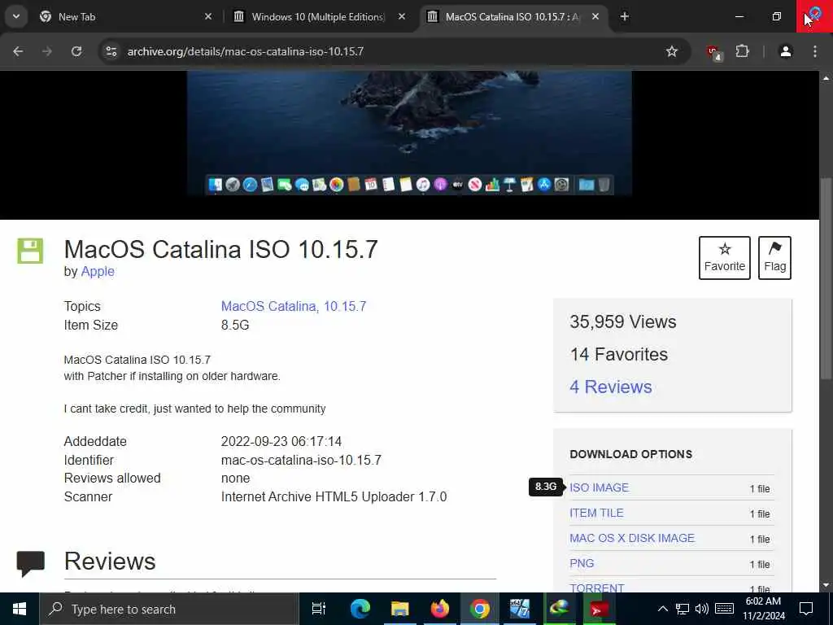This screenshot has width=833, height=625.
Task: Bookmark this page with the star icon
Action: pyautogui.click(x=671, y=51)
